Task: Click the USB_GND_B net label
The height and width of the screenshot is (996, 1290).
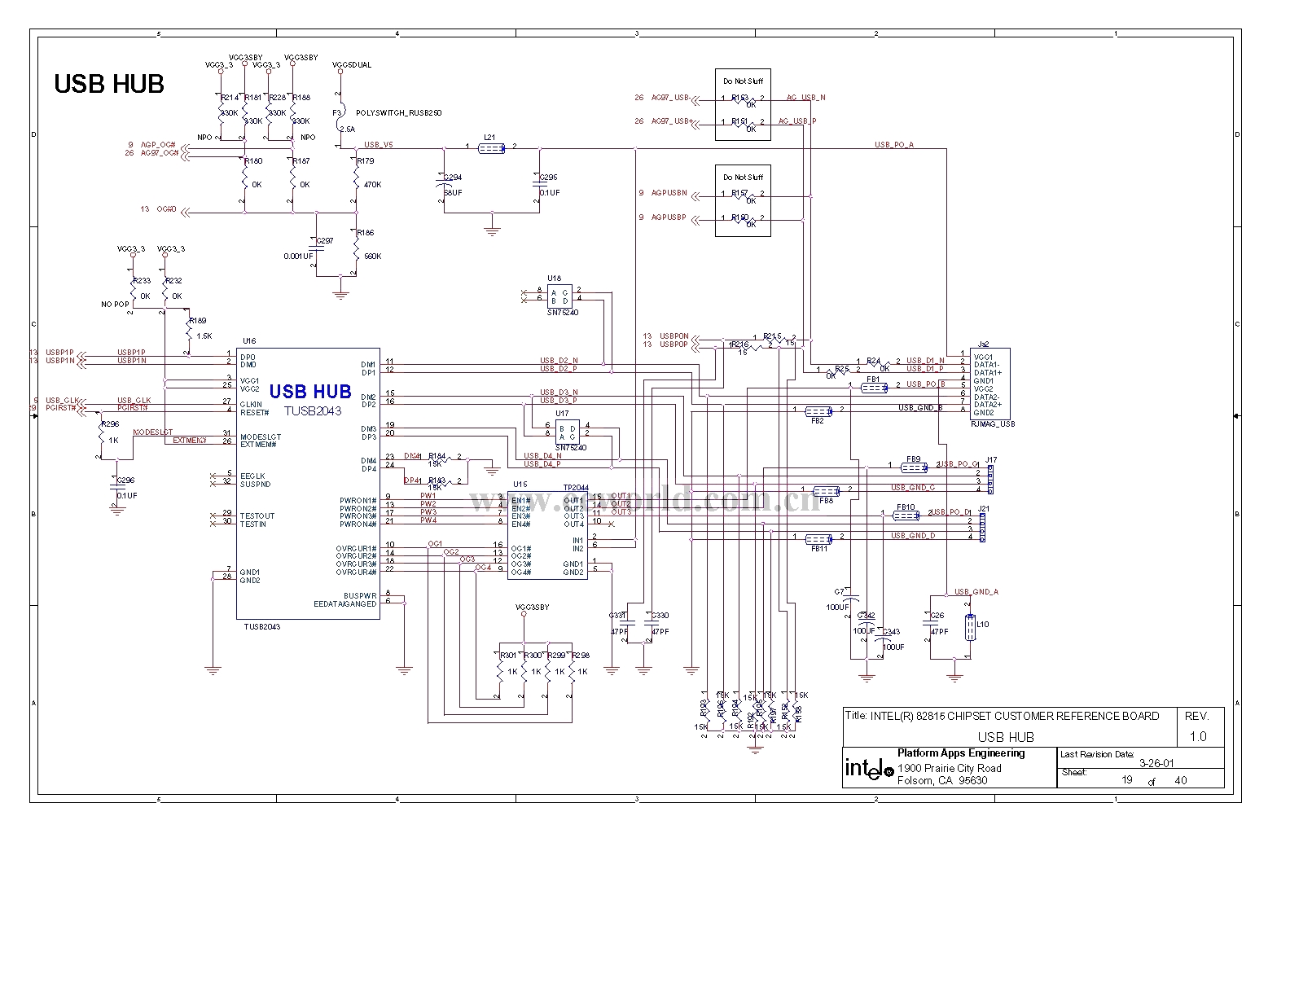Action: point(921,408)
